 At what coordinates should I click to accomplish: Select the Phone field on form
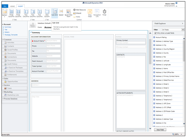point(46,46)
